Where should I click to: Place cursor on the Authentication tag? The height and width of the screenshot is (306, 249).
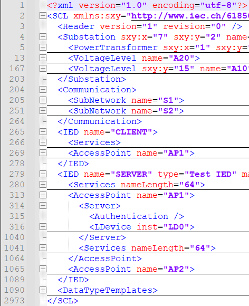(x=137, y=216)
